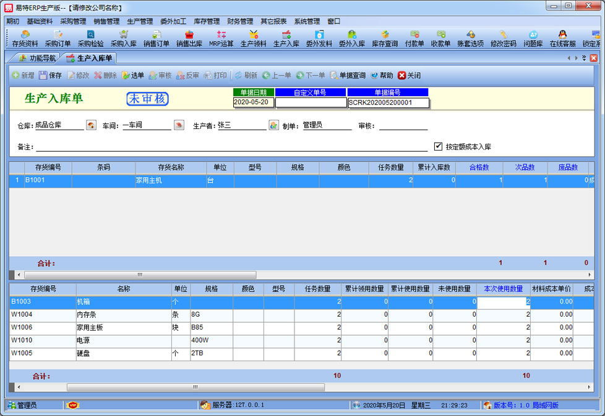Open the 生产者 producer picker button

(274, 125)
